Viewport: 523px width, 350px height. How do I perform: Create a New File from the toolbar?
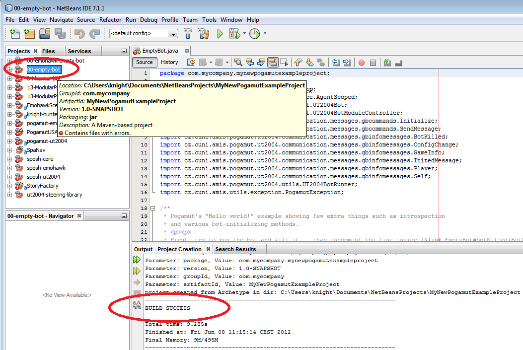pyautogui.click(x=15, y=33)
